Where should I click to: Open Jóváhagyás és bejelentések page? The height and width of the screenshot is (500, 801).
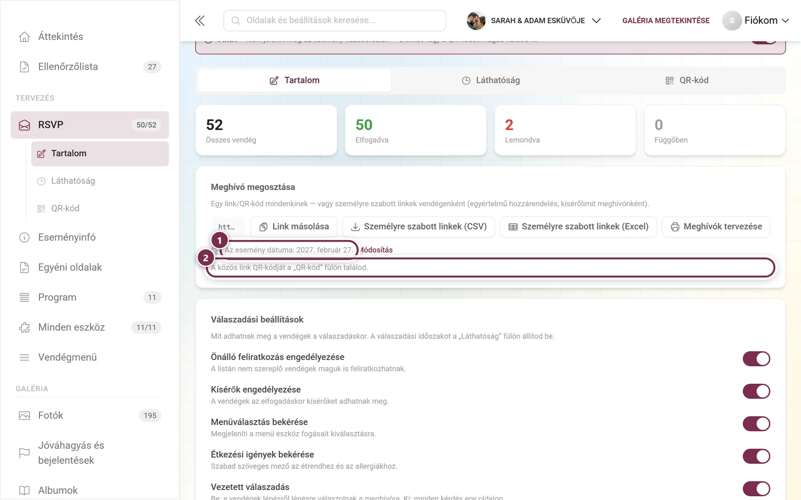(x=90, y=453)
